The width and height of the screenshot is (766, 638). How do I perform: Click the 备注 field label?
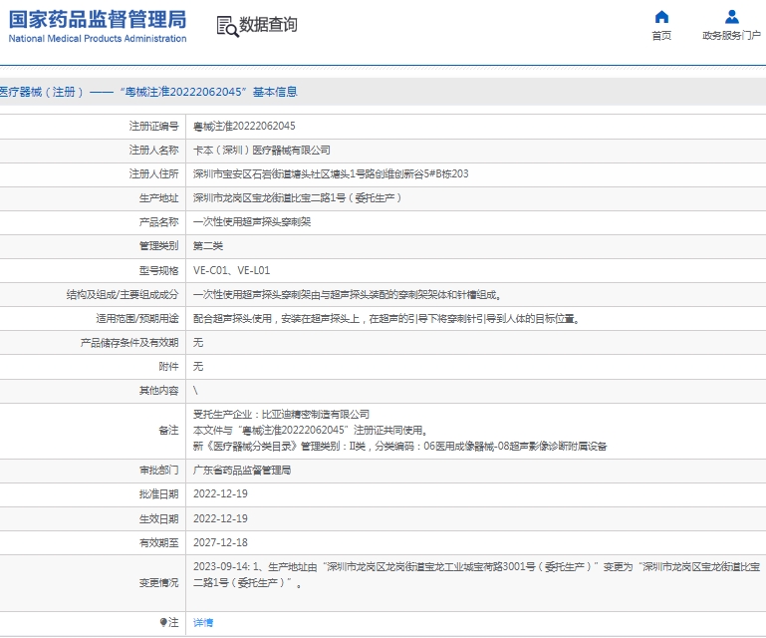(x=168, y=431)
